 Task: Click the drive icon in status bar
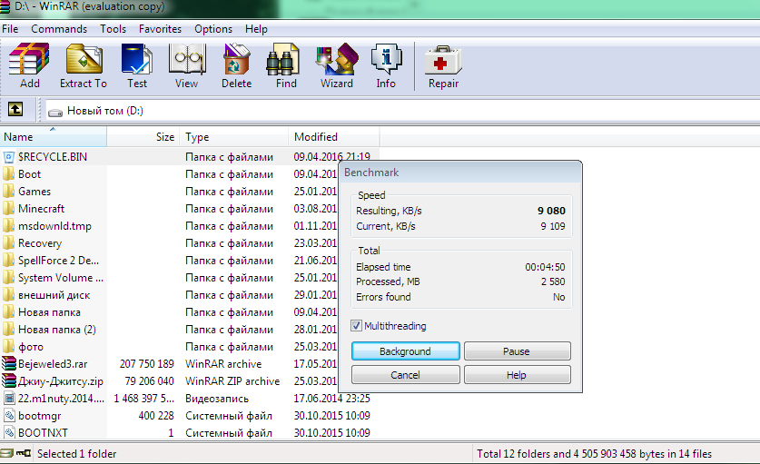point(6,453)
